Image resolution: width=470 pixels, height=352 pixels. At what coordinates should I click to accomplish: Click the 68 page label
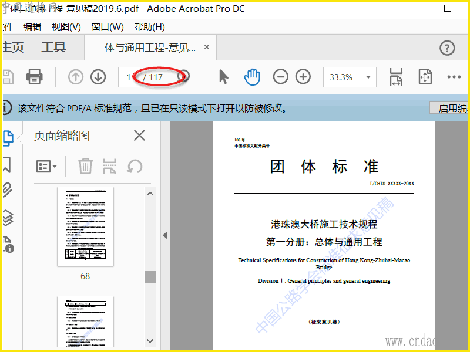(x=85, y=276)
